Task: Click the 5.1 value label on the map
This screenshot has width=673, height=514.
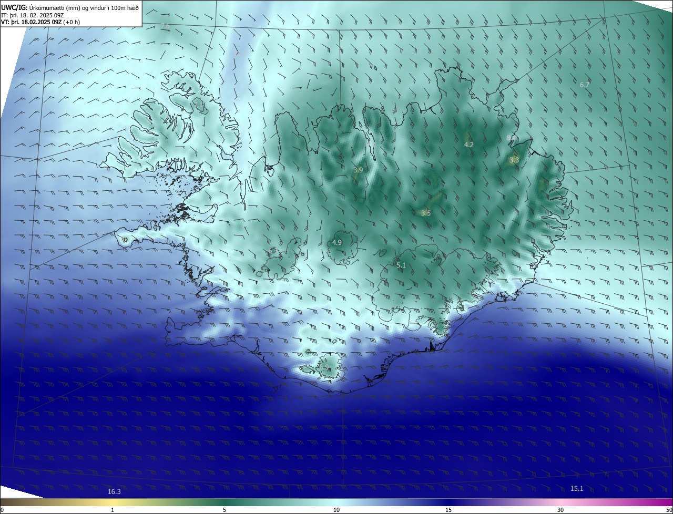Action: pos(401,265)
